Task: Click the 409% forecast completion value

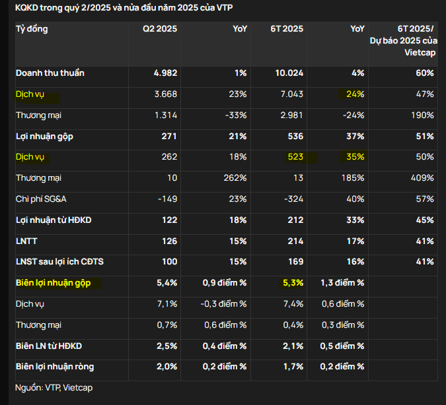Action: pyautogui.click(x=421, y=178)
